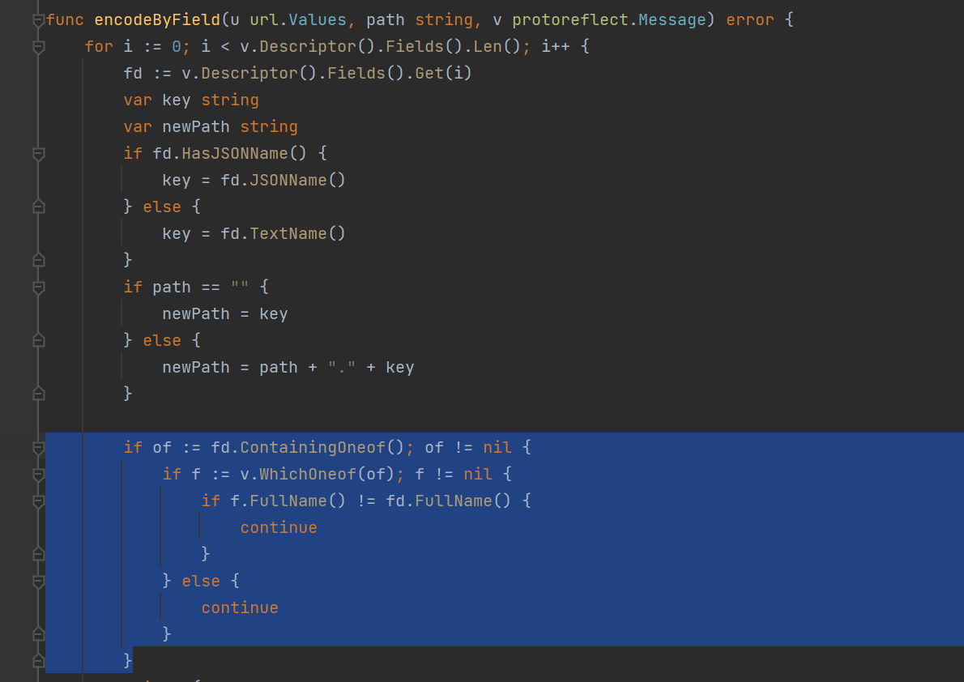The image size is (964, 682).
Task: Click the "." string literal
Action: tap(342, 368)
